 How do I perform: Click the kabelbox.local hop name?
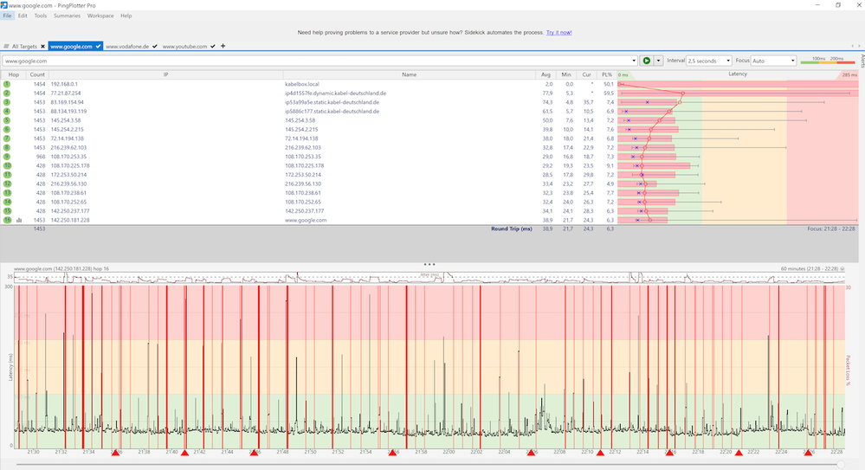302,85
